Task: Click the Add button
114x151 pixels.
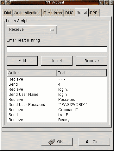Action: click(22, 61)
